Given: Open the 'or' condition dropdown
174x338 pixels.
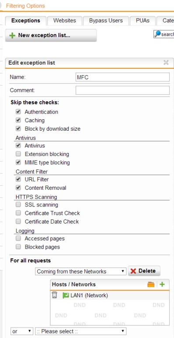Looking at the screenshot, I should [x=22, y=331].
